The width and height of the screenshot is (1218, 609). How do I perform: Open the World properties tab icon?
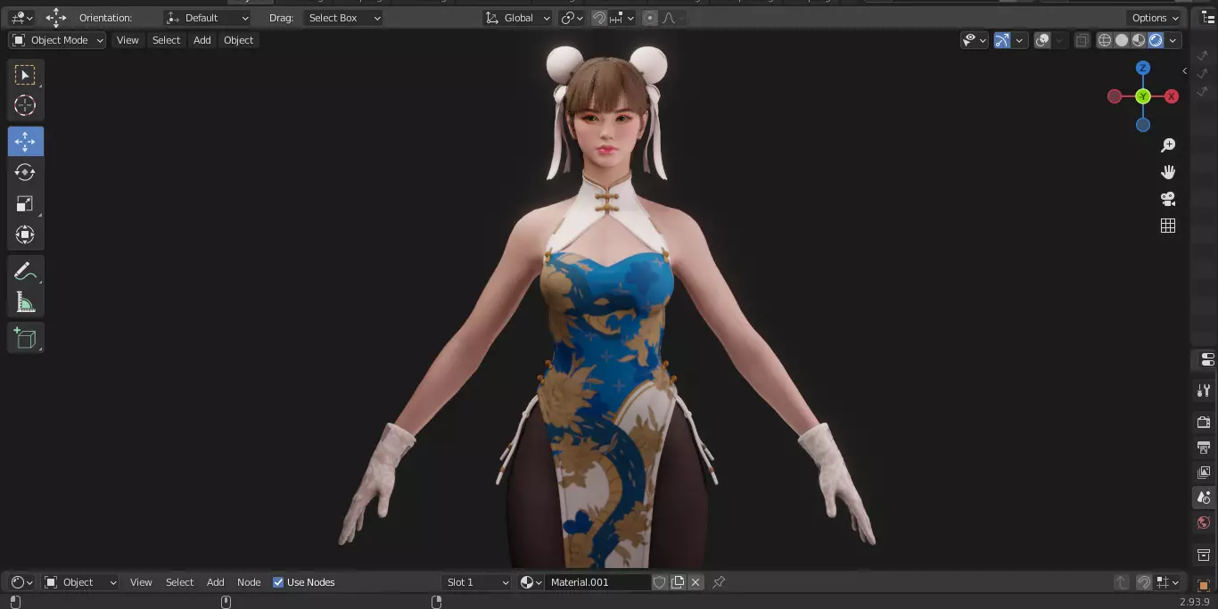pos(1204,523)
